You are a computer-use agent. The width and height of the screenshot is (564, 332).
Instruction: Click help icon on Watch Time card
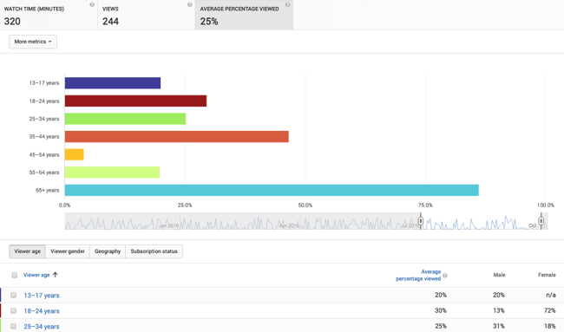92,4
